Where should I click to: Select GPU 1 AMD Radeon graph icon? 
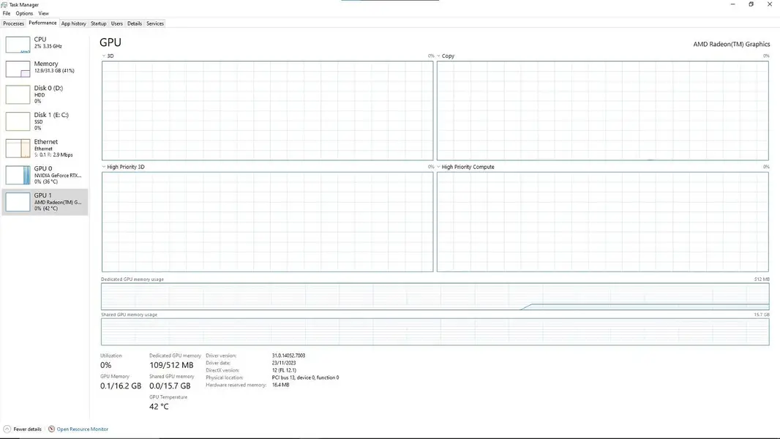[x=18, y=202]
